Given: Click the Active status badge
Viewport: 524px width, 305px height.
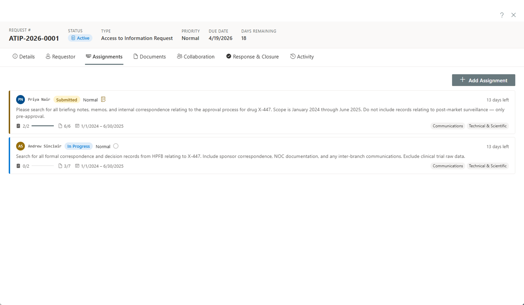Looking at the screenshot, I should (80, 38).
